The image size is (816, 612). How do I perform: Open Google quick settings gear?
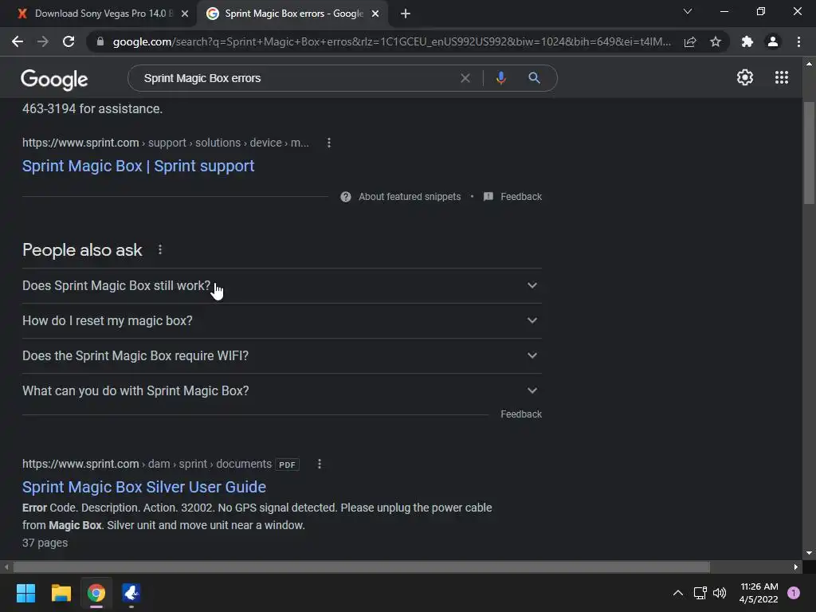pos(745,77)
